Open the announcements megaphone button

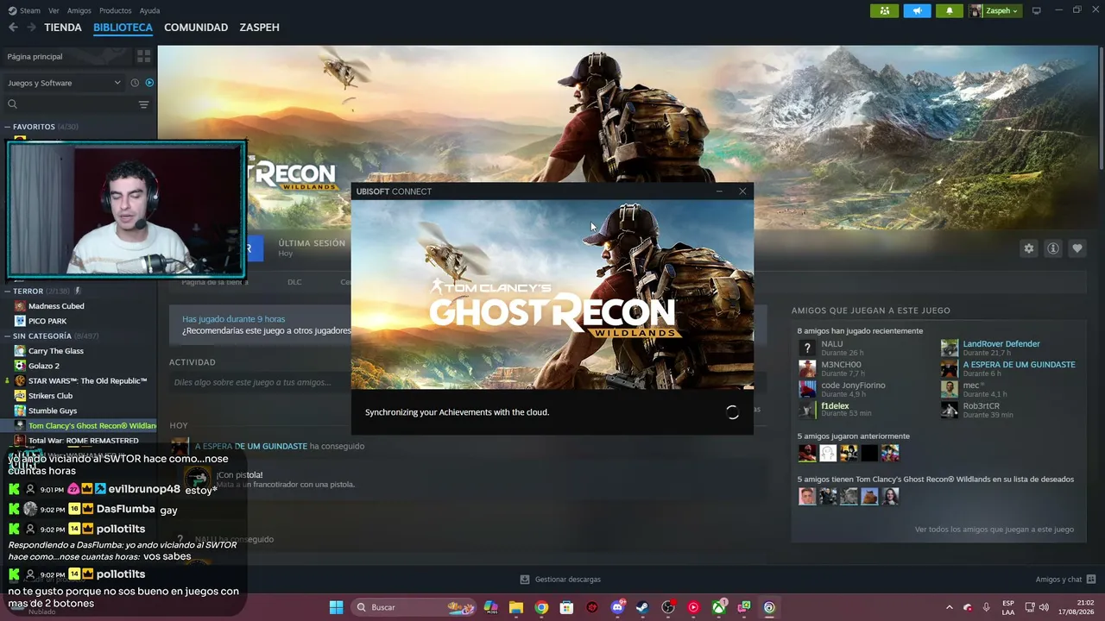click(917, 10)
